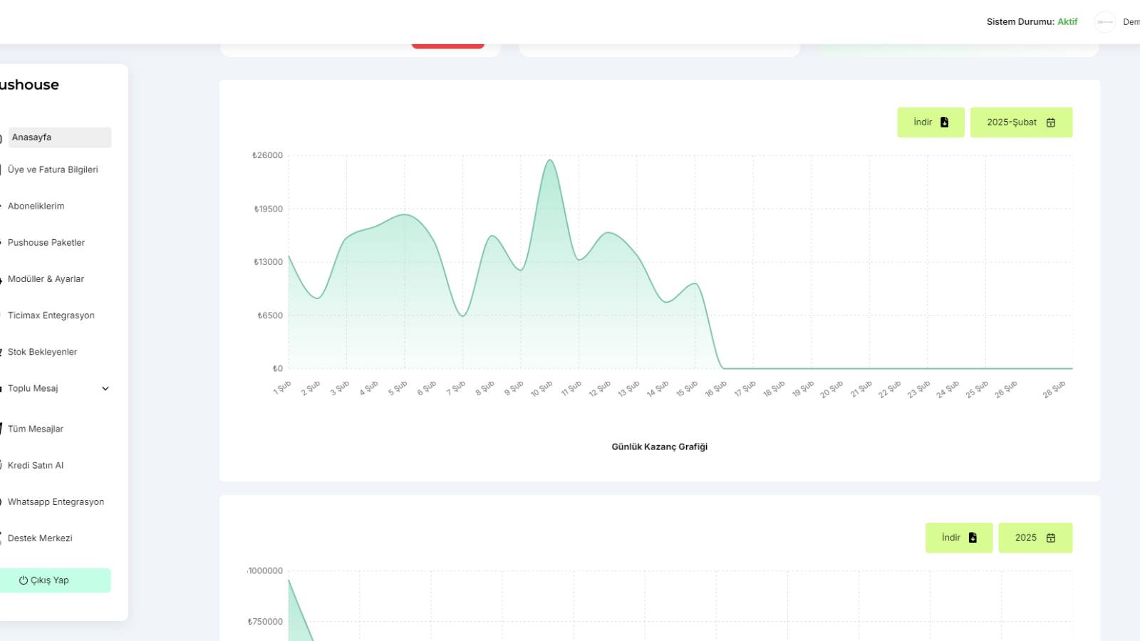This screenshot has width=1140, height=641.
Task: Open Ticimax Entegrasyon settings
Action: click(51, 315)
